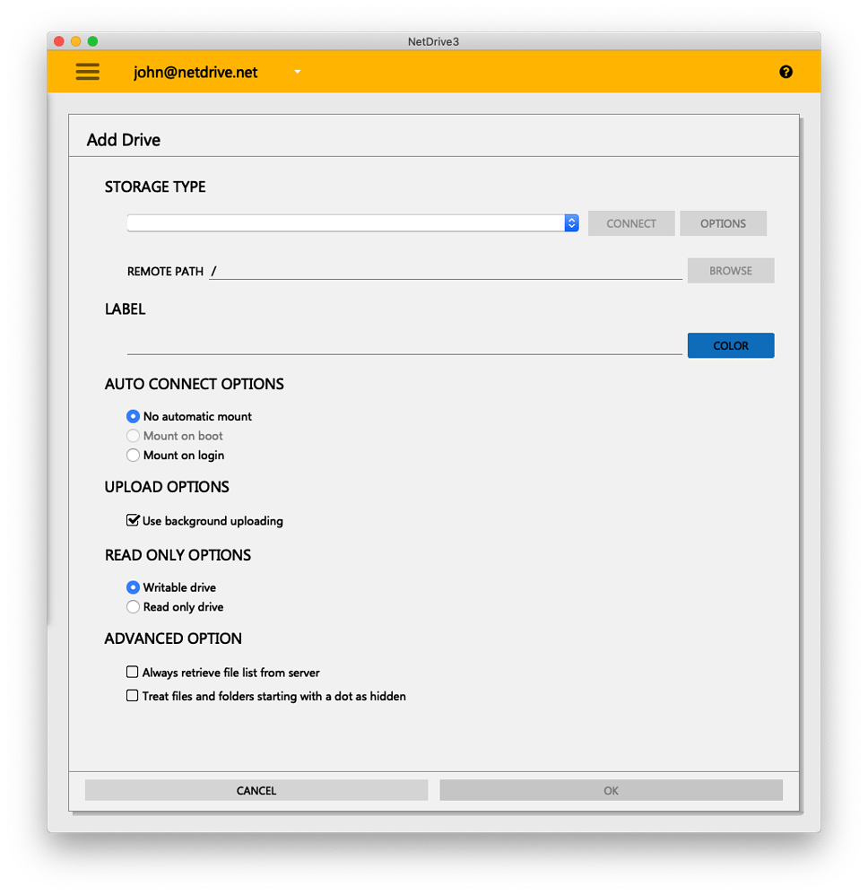Expand the john@netdrive.net account dropdown arrow
Viewport: 868px width, 895px height.
(x=298, y=72)
